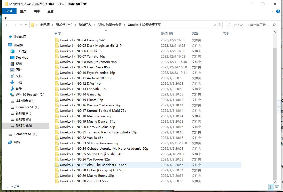Expand the chevron after 微博红人 breadcrumb
Viewport: 283px width, 192px height.
tap(94, 25)
